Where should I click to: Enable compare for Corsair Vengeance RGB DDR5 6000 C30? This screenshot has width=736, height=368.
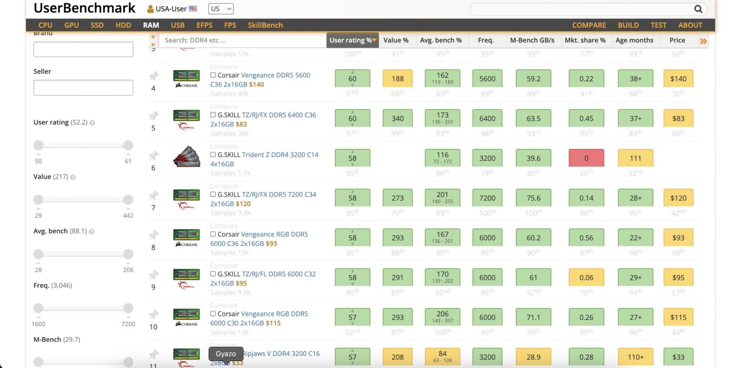[x=213, y=313]
